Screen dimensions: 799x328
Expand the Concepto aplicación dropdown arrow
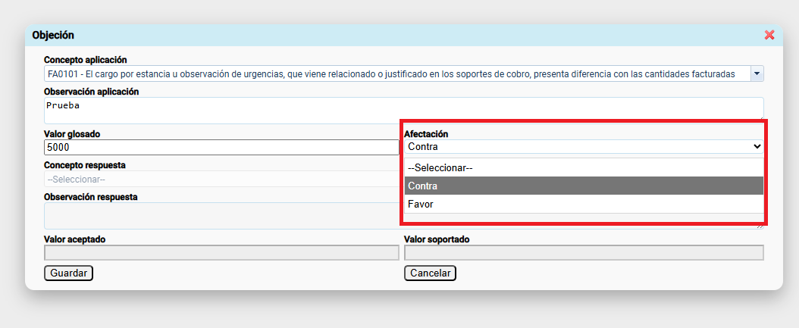click(x=757, y=73)
